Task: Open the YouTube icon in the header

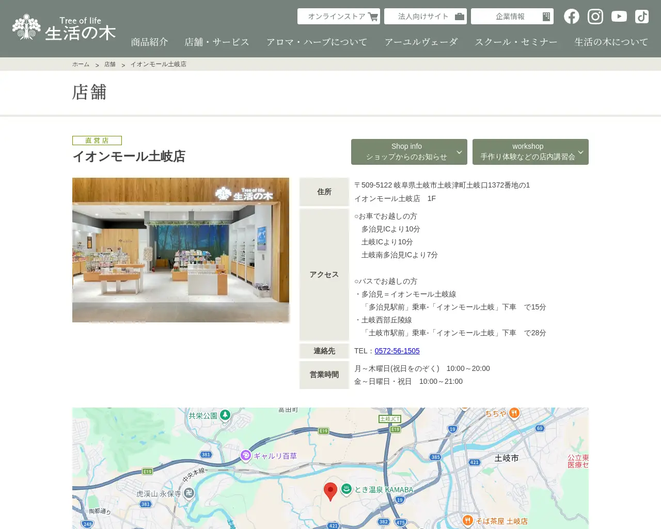Action: click(x=619, y=16)
